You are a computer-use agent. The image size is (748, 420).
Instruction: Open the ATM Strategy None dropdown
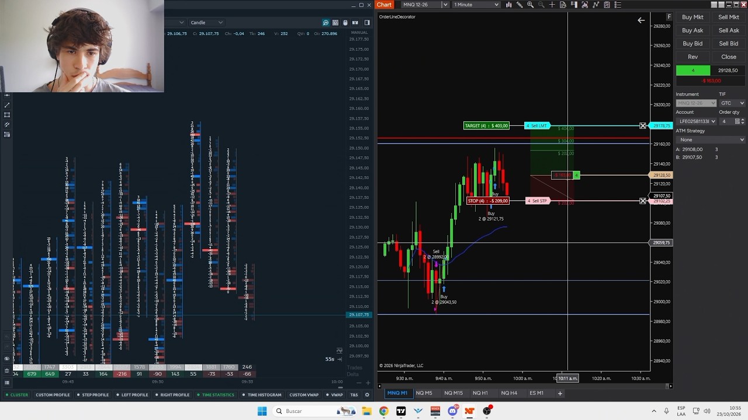(x=711, y=139)
